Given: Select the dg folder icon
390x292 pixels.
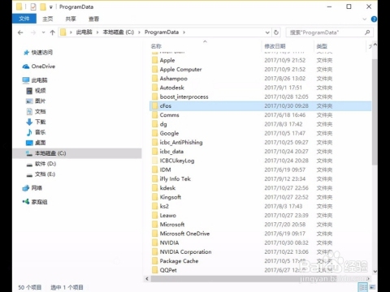Looking at the screenshot, I should (155, 124).
